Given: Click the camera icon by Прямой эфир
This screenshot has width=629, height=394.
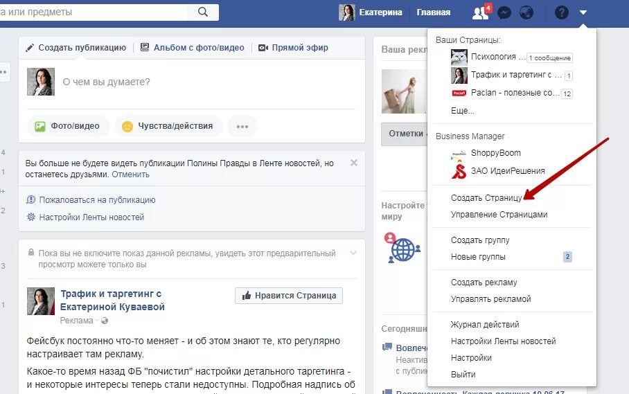Looking at the screenshot, I should (x=263, y=48).
